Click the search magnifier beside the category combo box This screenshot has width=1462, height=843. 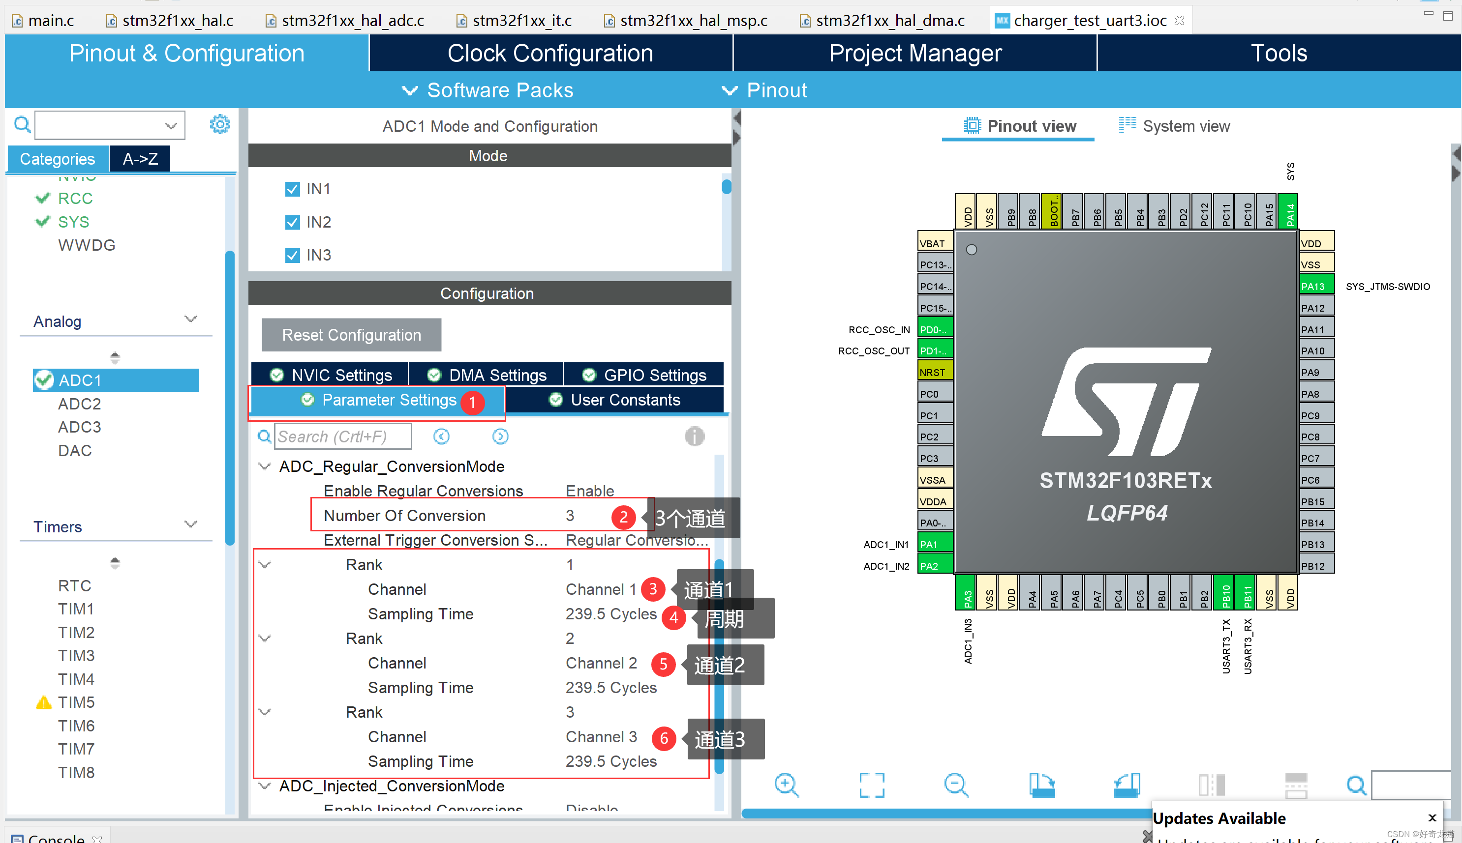[22, 124]
